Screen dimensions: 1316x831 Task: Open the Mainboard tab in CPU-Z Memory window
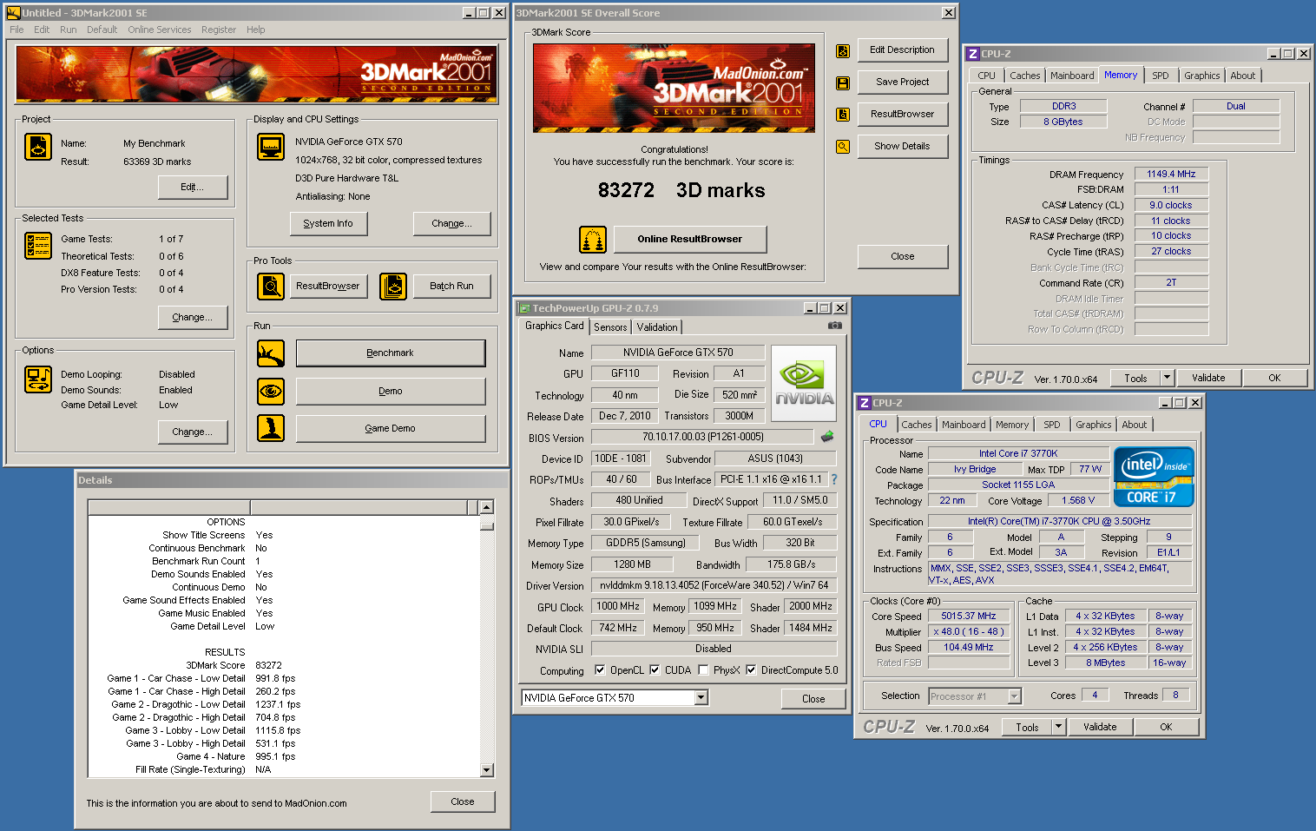[1072, 76]
